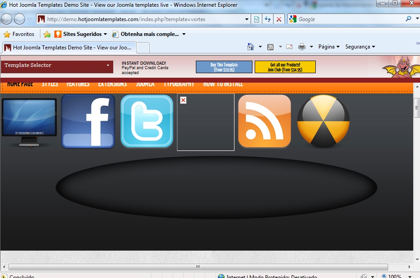Open the Página menu
Image resolution: width=420 pixels, height=278 pixels.
(x=329, y=47)
